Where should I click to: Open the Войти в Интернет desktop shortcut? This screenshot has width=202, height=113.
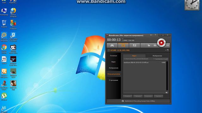(13, 13)
